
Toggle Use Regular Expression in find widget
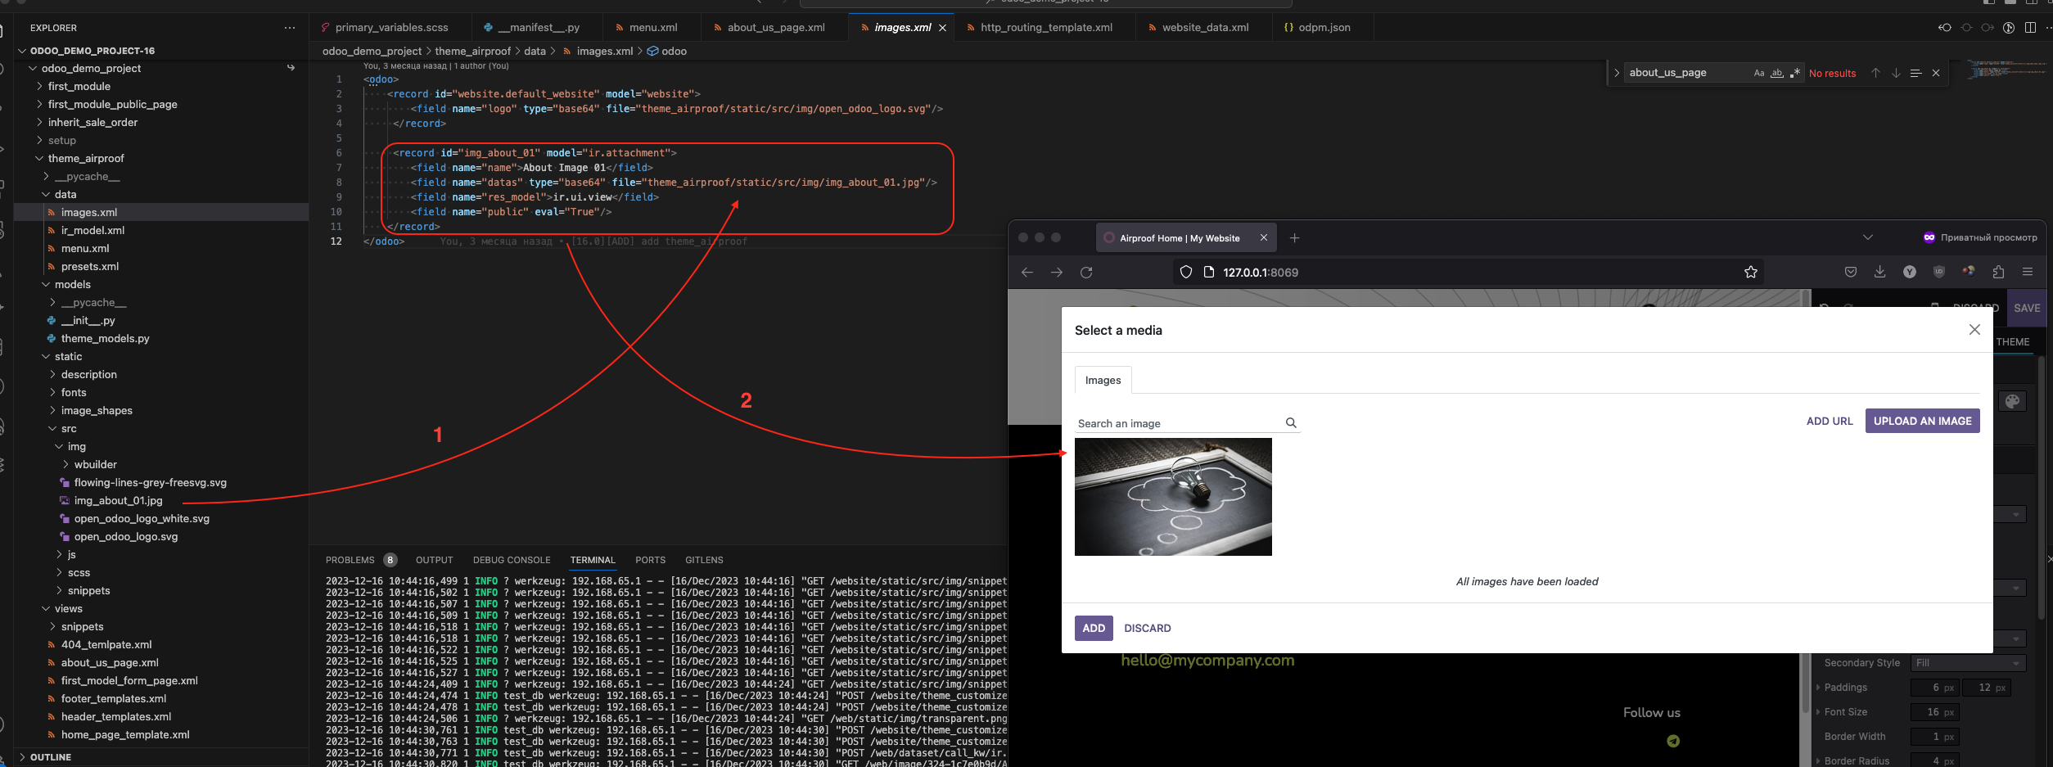coord(1794,73)
